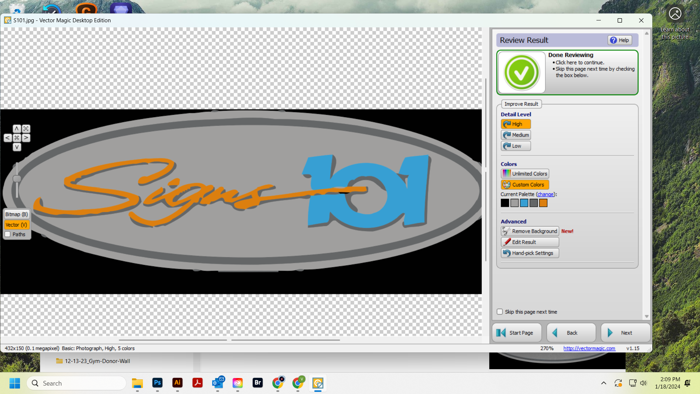Viewport: 700px width, 394px height.
Task: Open File Explorer from taskbar
Action: (137, 383)
